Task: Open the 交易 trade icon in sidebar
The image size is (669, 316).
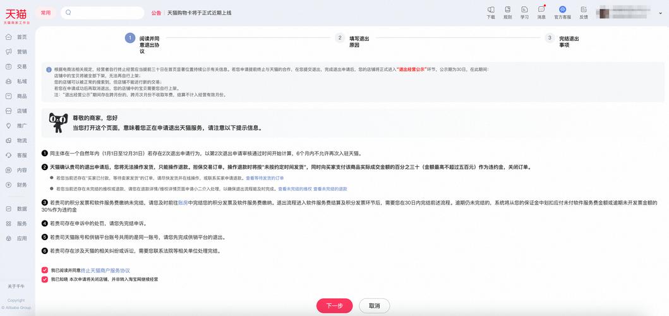Action: pos(9,66)
